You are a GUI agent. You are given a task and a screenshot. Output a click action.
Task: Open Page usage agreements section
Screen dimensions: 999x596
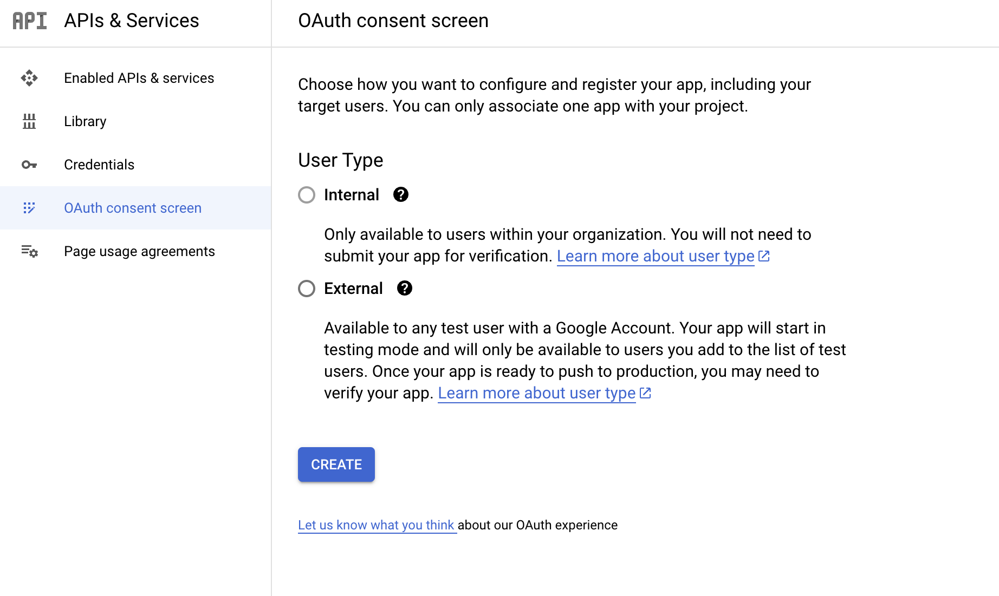(139, 251)
